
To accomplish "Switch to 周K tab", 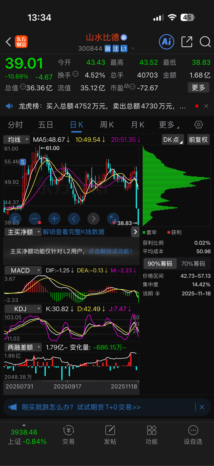I will click(107, 125).
